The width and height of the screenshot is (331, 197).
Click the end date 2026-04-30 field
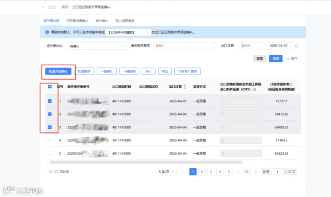tap(278, 45)
